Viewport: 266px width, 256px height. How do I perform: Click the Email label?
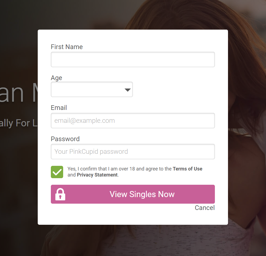59,108
